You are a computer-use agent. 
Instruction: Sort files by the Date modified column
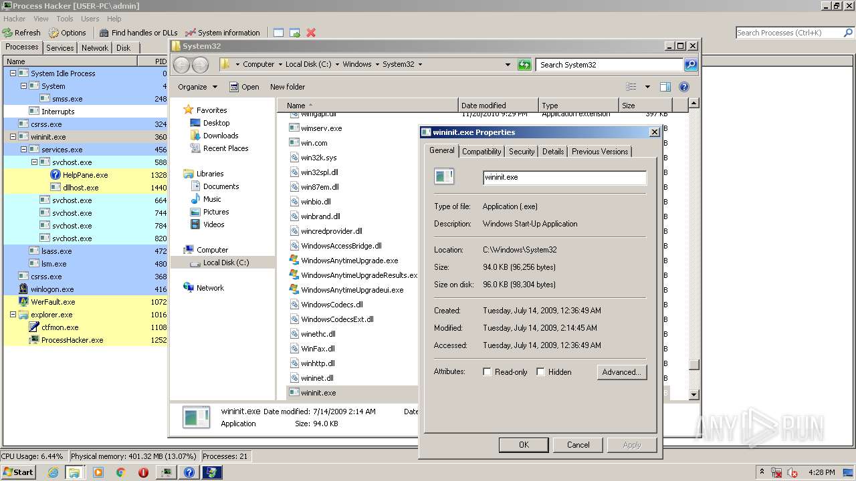click(x=498, y=106)
